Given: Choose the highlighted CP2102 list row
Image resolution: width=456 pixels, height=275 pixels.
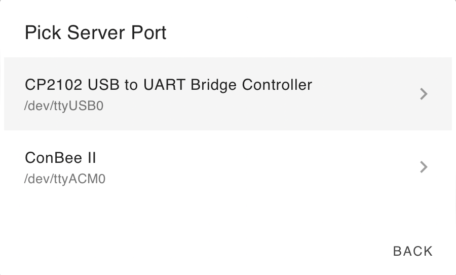Looking at the screenshot, I should [x=228, y=94].
